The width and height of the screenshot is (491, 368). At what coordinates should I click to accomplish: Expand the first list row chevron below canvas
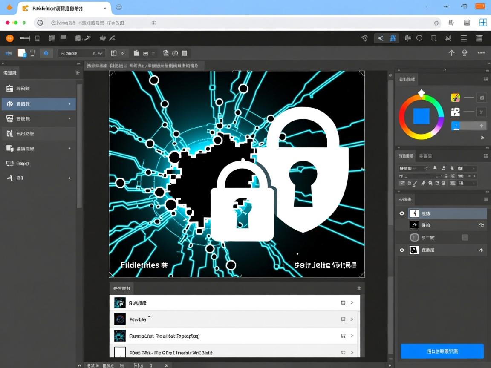tap(352, 303)
